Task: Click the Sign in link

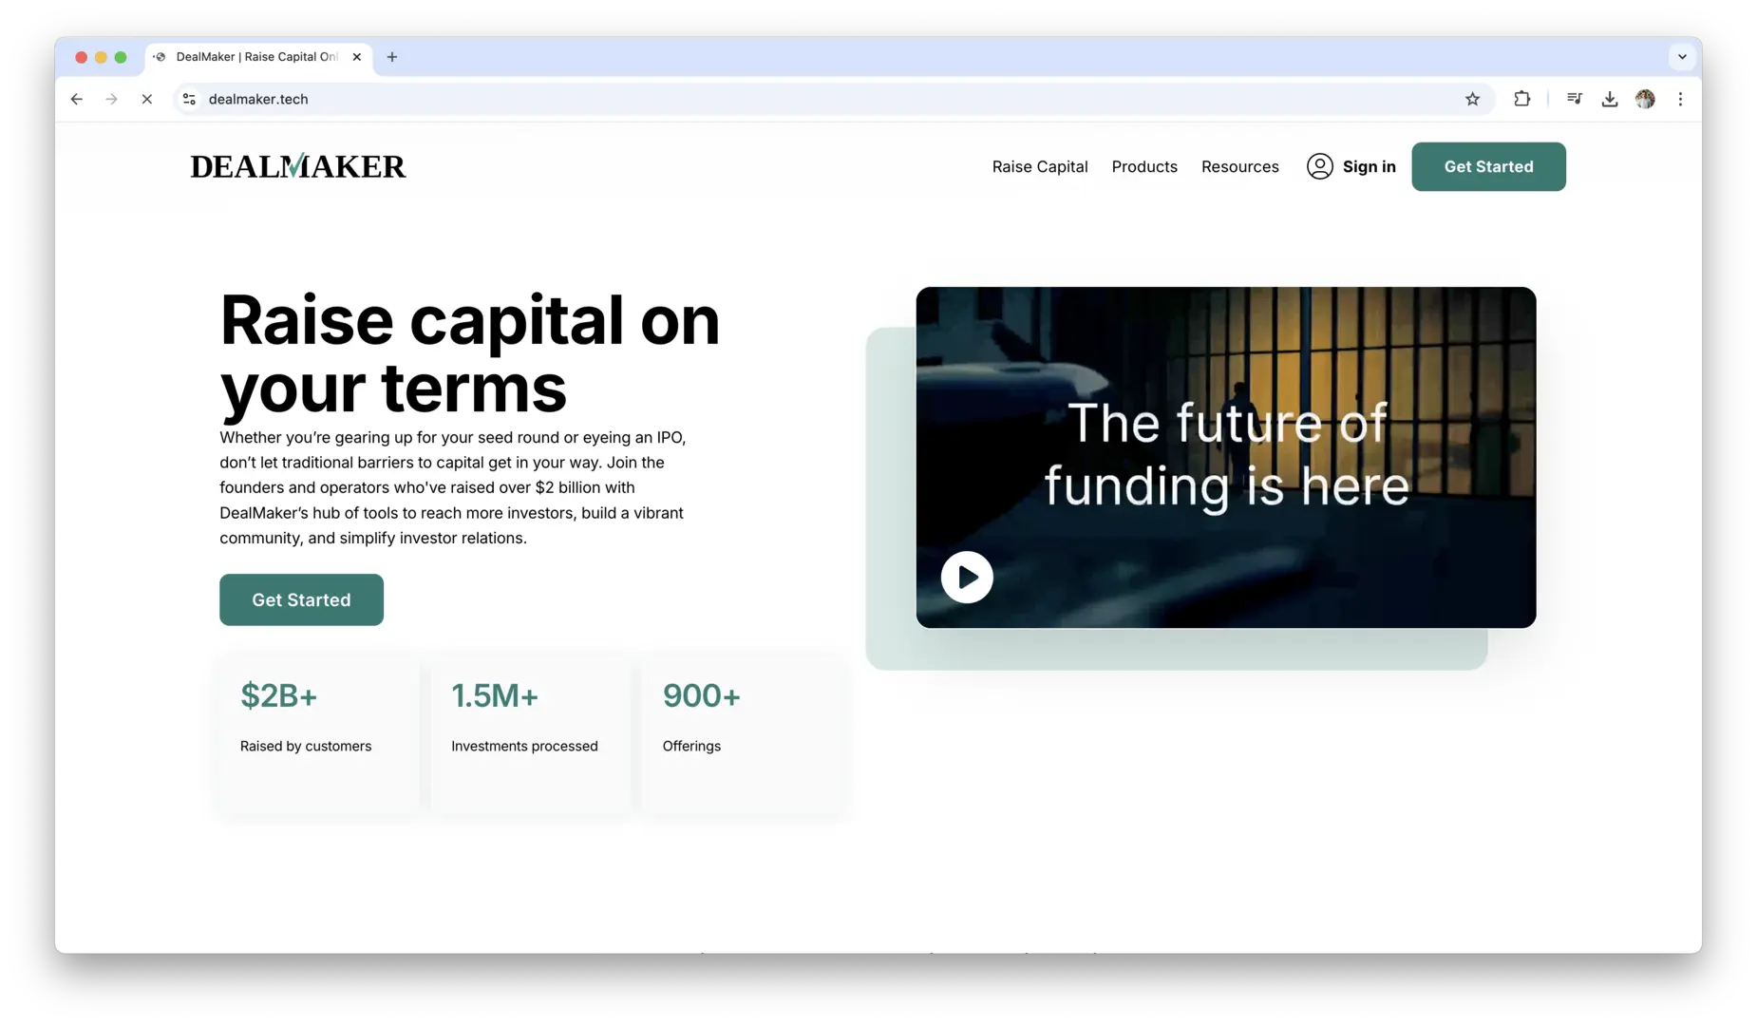Action: (1351, 166)
